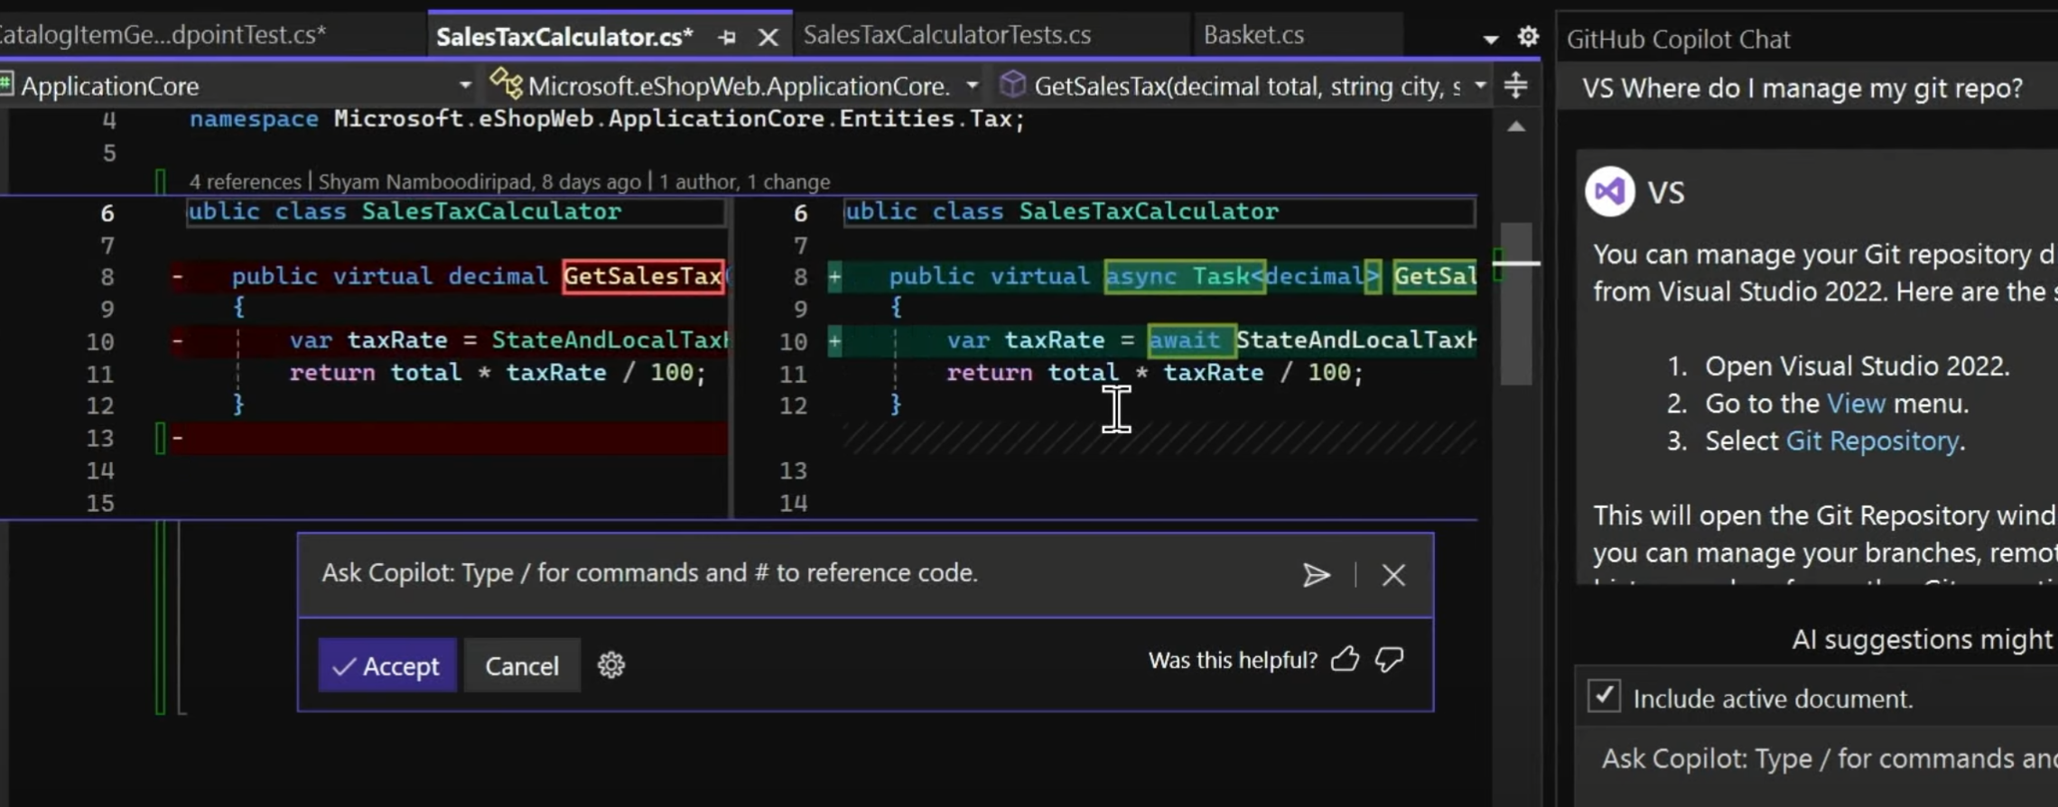The image size is (2058, 807).
Task: Click removed line 13 minus marker
Action: click(178, 438)
